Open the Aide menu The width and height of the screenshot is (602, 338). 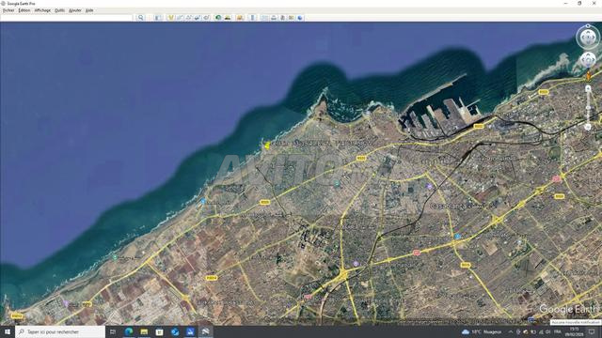(89, 10)
